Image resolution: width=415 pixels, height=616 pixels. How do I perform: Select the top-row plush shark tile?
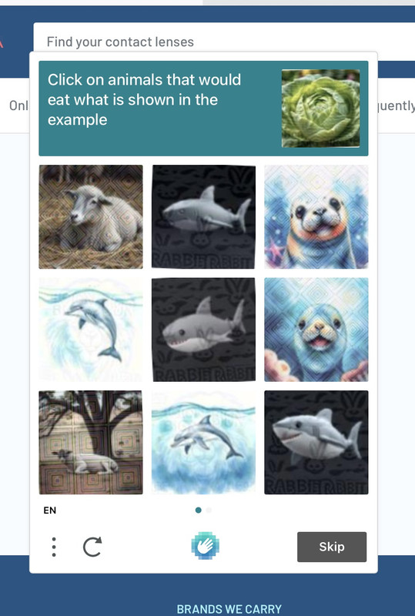click(203, 217)
